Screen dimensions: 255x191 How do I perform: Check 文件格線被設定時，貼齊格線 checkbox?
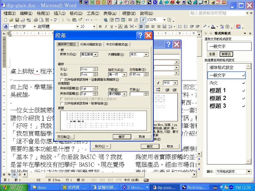point(62,103)
